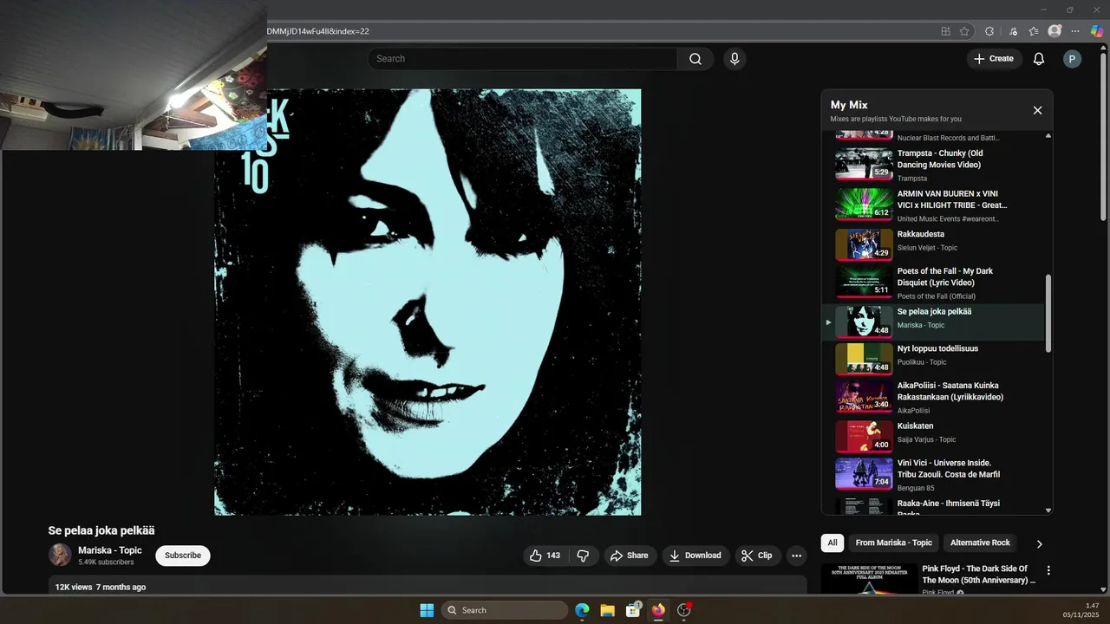Image resolution: width=1110 pixels, height=624 pixels.
Task: Open the channel avatar beside Subscribe
Action: pos(60,555)
